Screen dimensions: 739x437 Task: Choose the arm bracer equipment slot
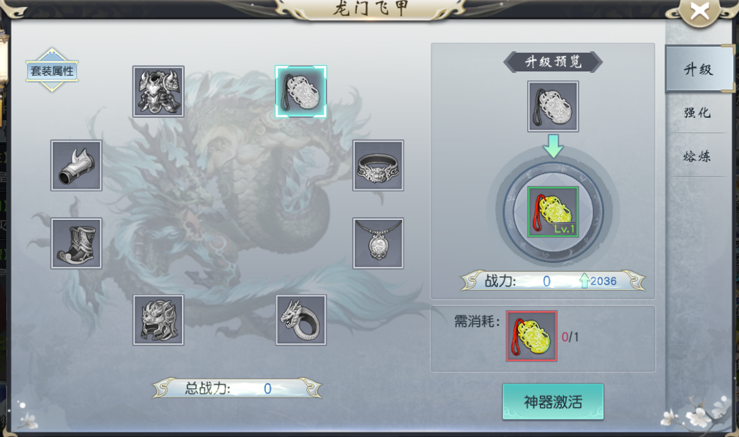click(x=76, y=165)
